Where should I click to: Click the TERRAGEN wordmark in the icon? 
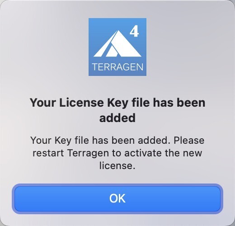(117, 67)
